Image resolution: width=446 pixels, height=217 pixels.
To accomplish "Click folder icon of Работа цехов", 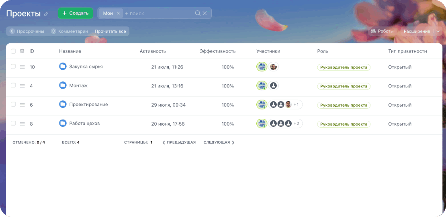I will (x=63, y=123).
